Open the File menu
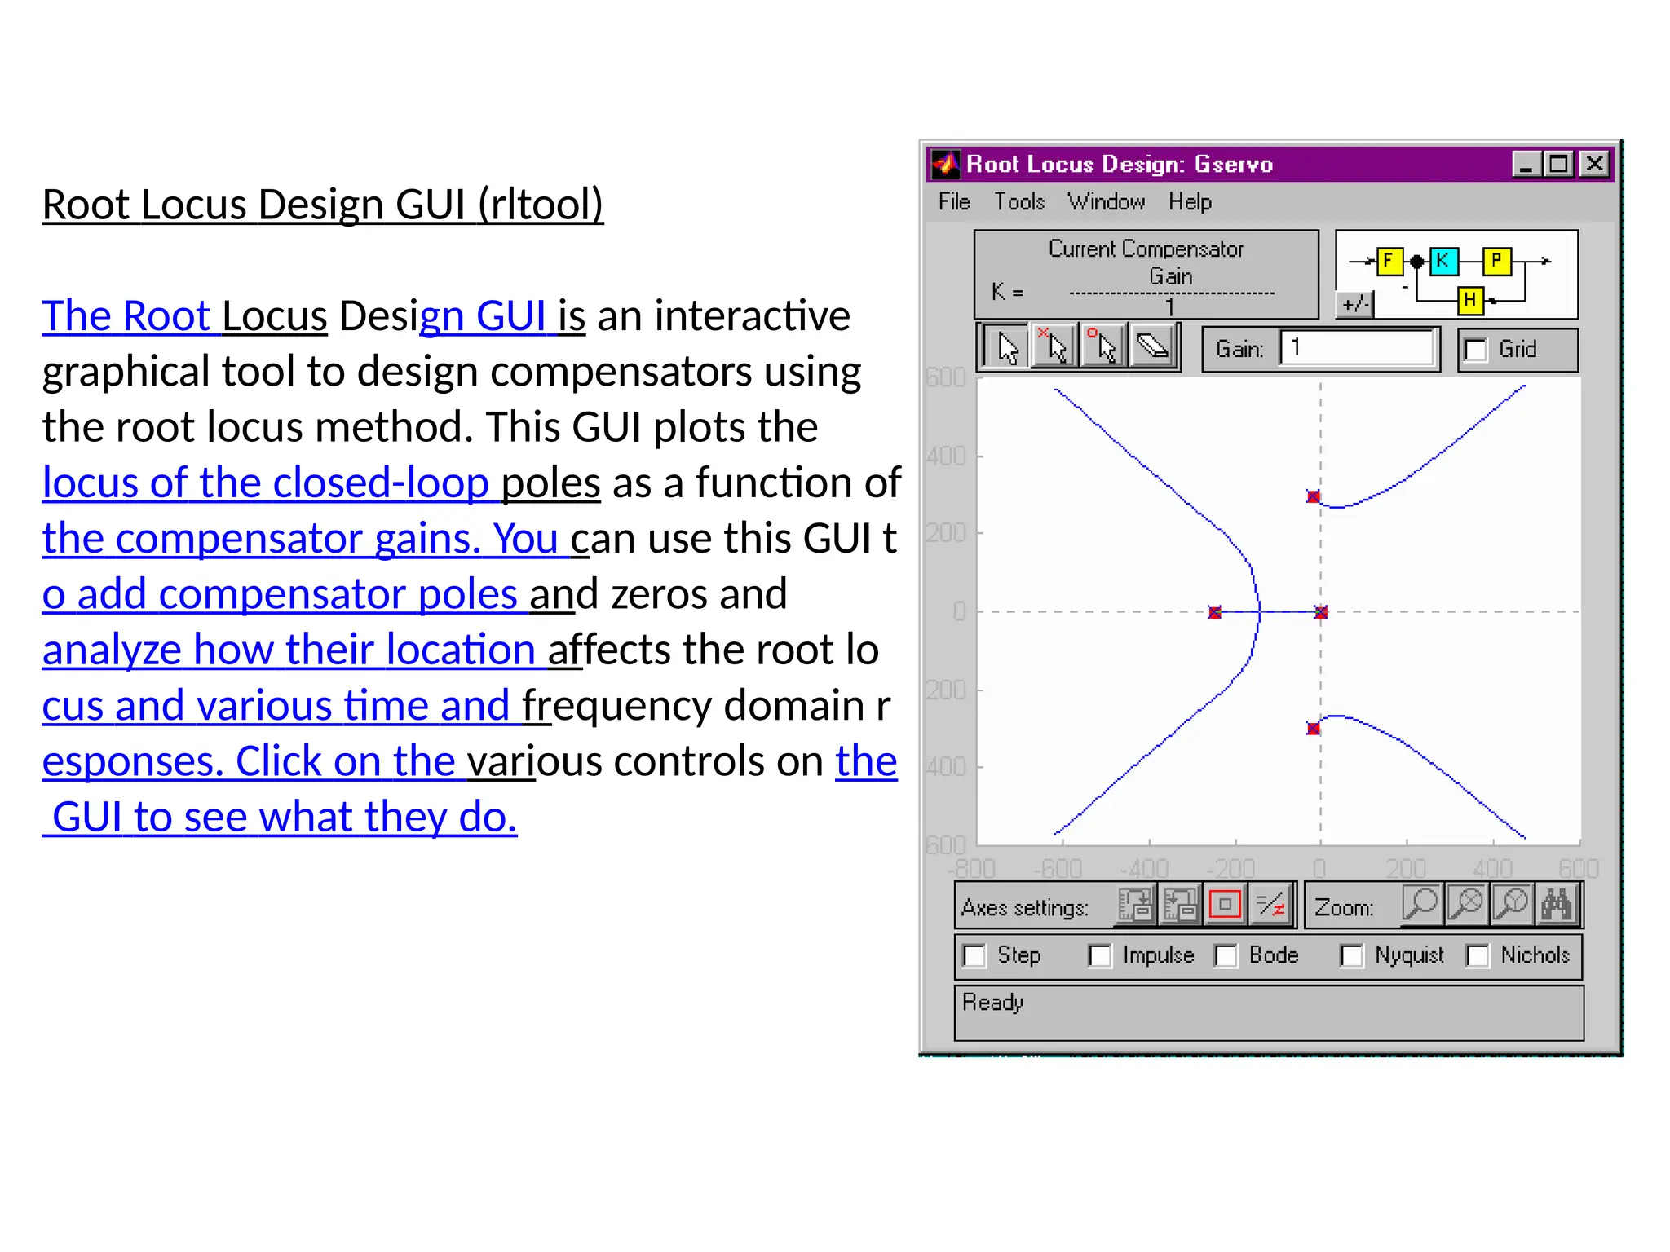 point(954,201)
